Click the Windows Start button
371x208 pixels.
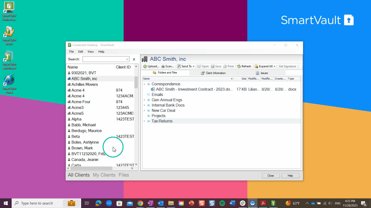6,203
